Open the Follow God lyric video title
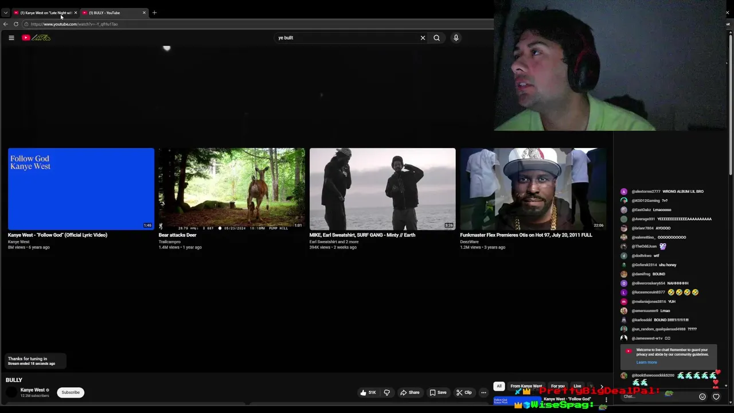The width and height of the screenshot is (734, 413). (x=57, y=235)
